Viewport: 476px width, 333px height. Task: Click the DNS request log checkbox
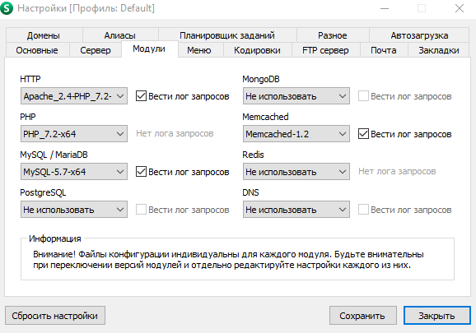(363, 210)
